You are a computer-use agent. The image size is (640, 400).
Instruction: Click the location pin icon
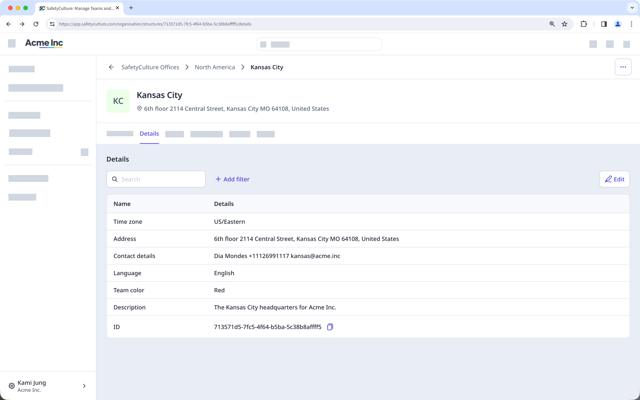(139, 108)
